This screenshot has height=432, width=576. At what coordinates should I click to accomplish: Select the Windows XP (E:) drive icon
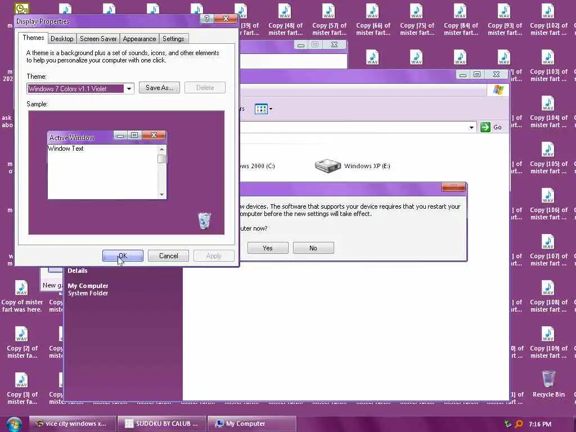click(x=327, y=166)
